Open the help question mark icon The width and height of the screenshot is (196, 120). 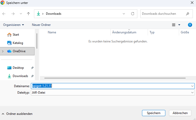[x=190, y=25]
